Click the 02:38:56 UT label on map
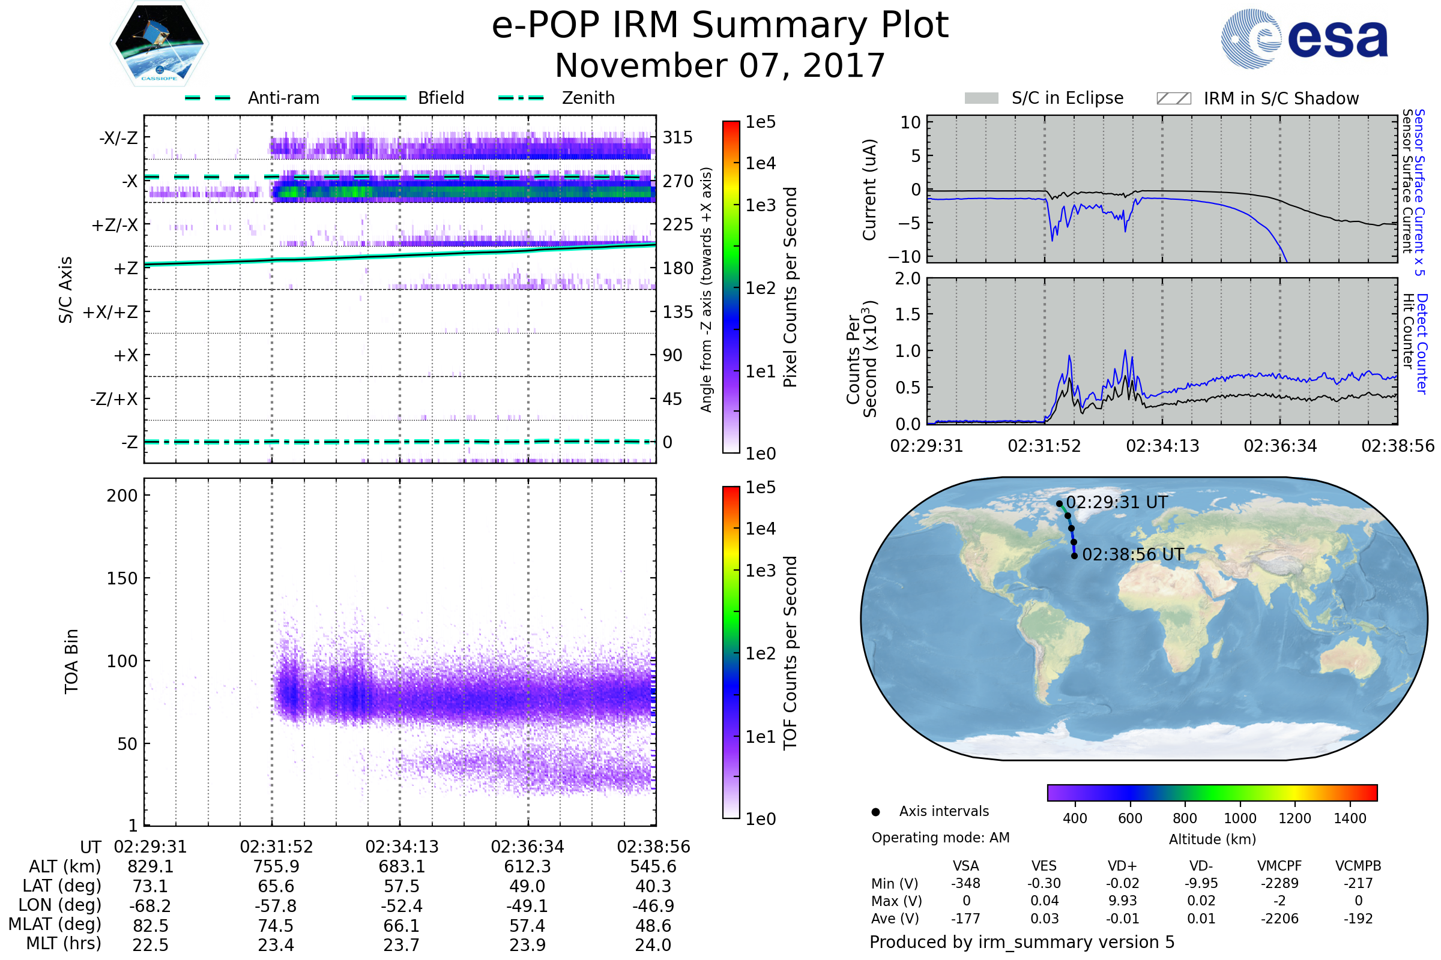The image size is (1441, 960). [1133, 554]
